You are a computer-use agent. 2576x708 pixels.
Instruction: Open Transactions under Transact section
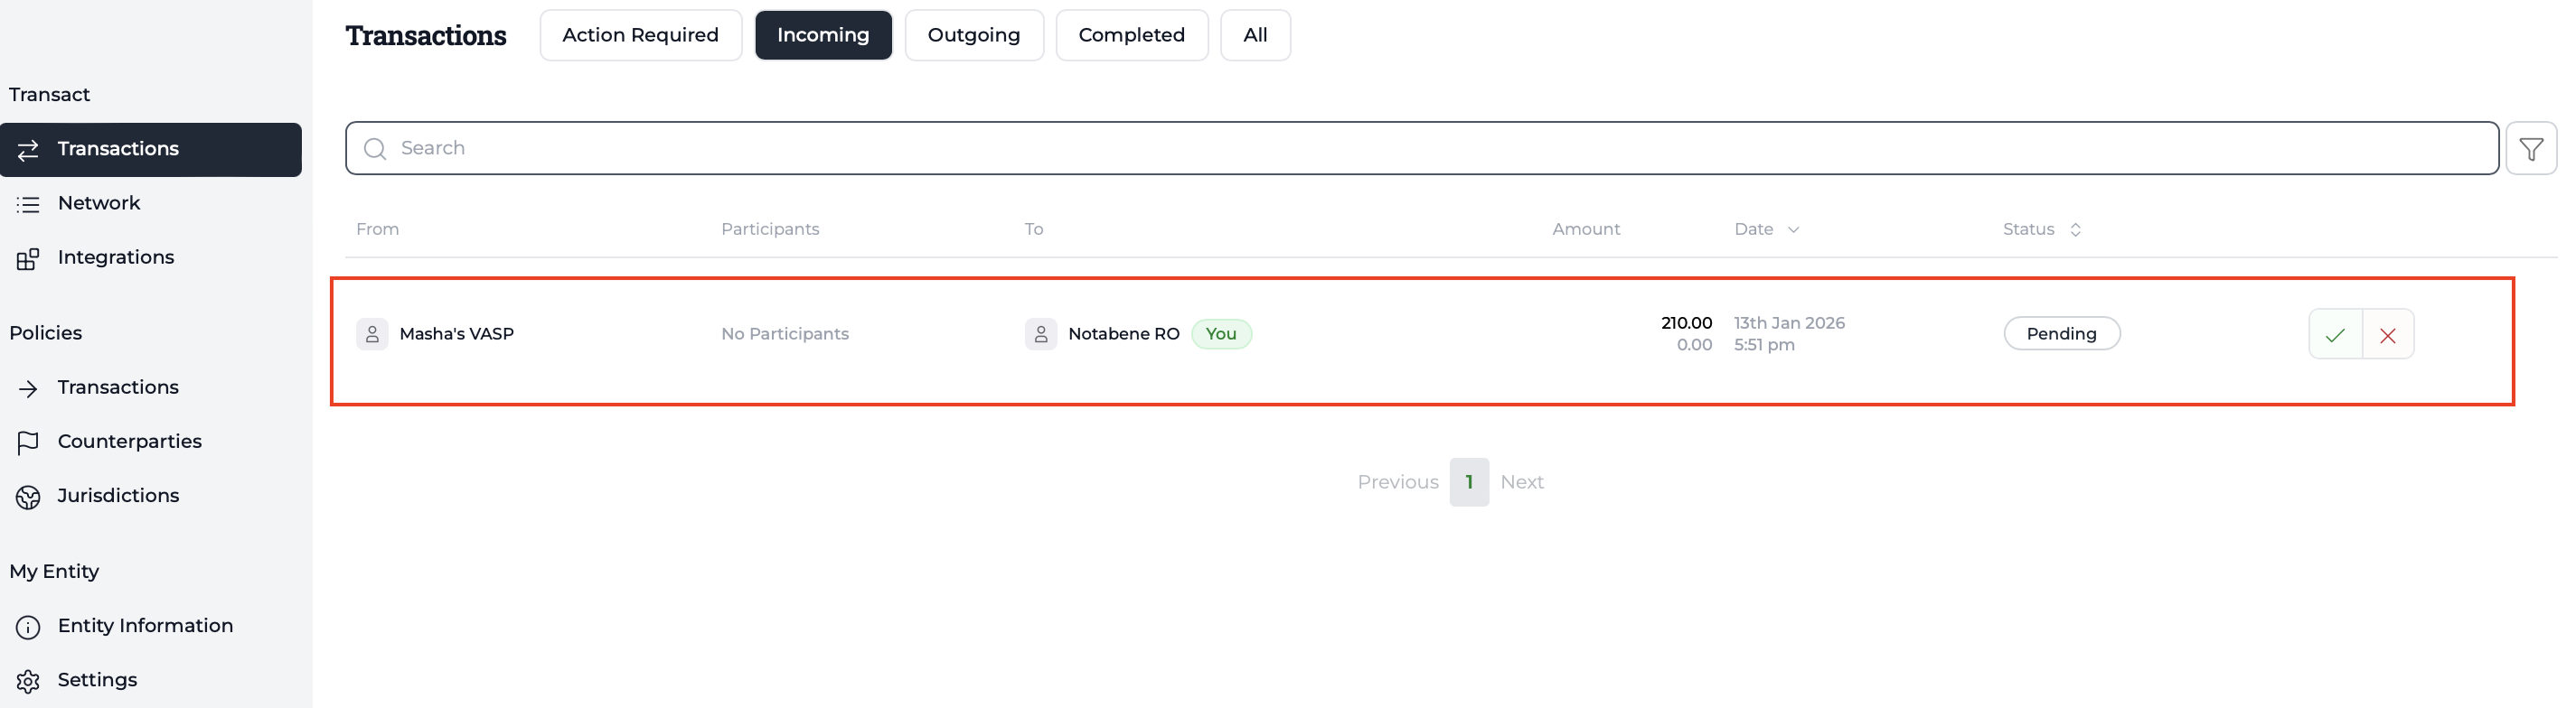151,150
